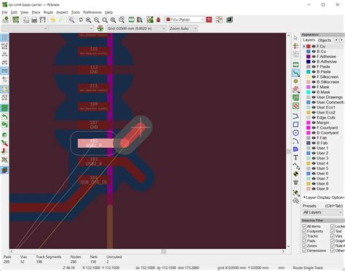Select the Add rule area tool
This screenshot has width=345, height=271.
pos(296,106)
